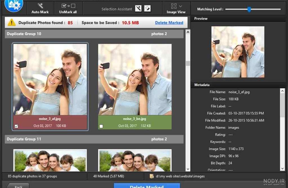Viewport: 288px width, 188px height.
Task: Click the Duplicate Group 11 header
Action: [x=94, y=139]
